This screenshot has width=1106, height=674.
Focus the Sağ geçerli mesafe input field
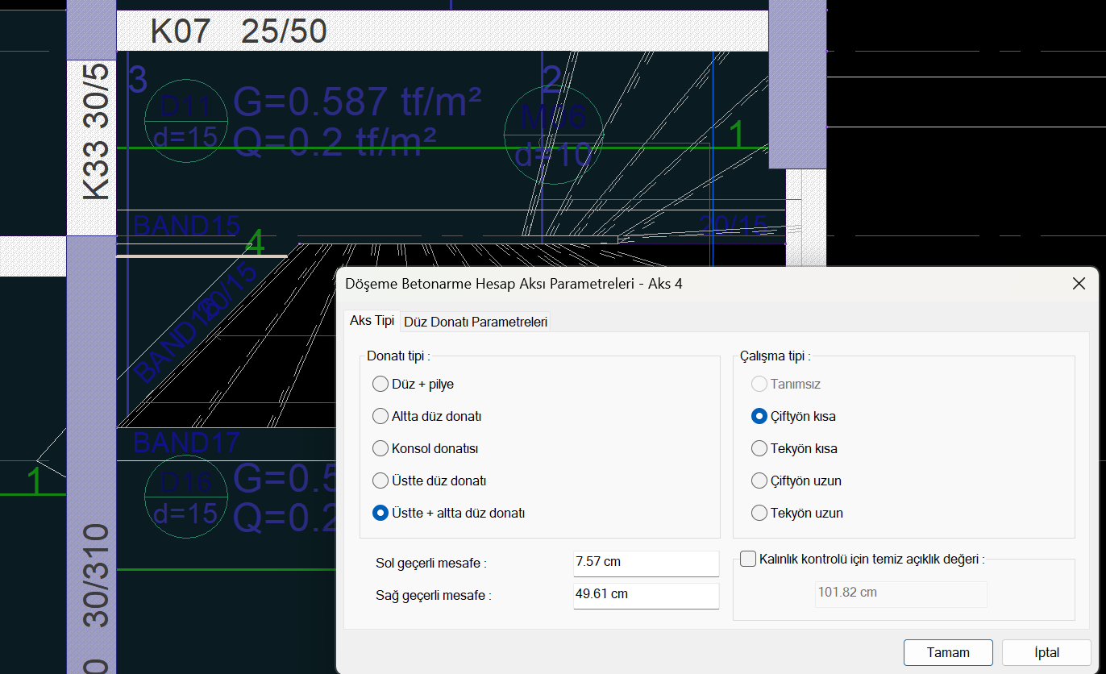[x=645, y=595]
